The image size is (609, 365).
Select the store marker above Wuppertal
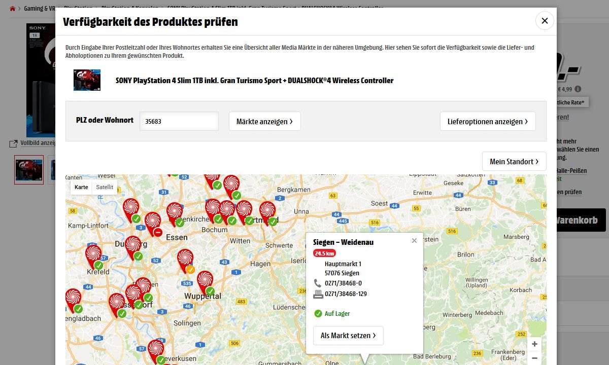(x=205, y=283)
